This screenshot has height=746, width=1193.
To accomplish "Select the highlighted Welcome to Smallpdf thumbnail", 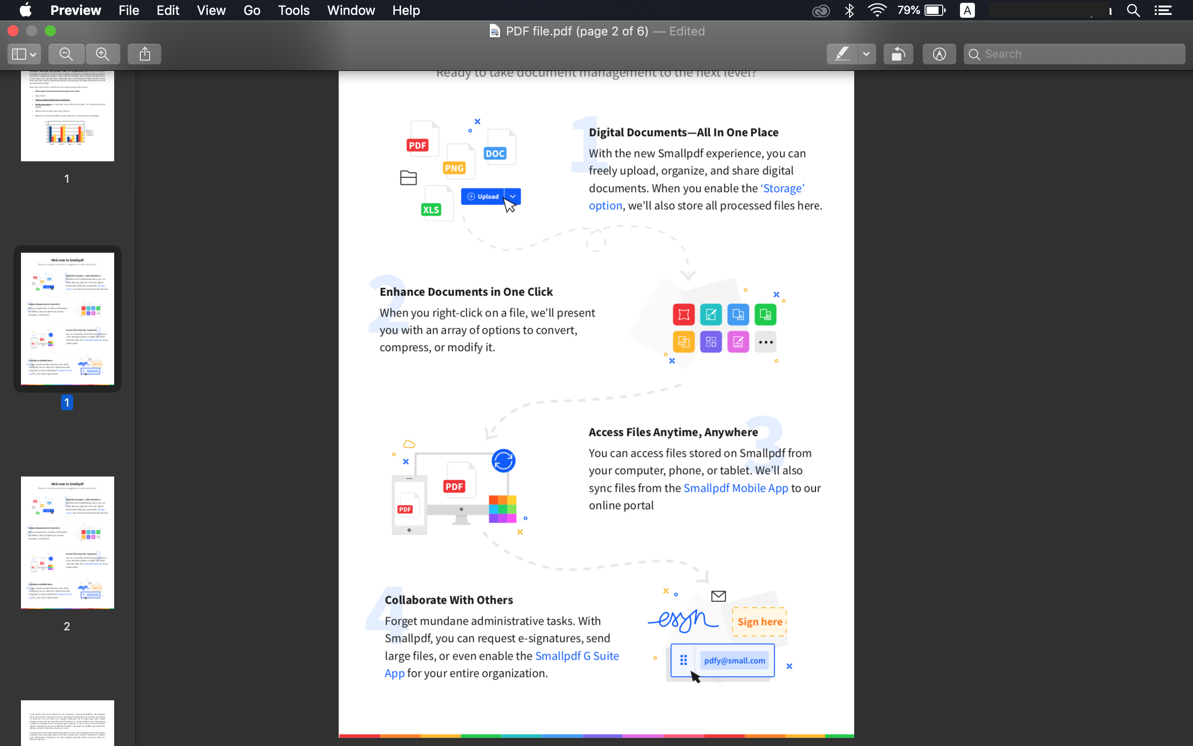I will (x=68, y=319).
